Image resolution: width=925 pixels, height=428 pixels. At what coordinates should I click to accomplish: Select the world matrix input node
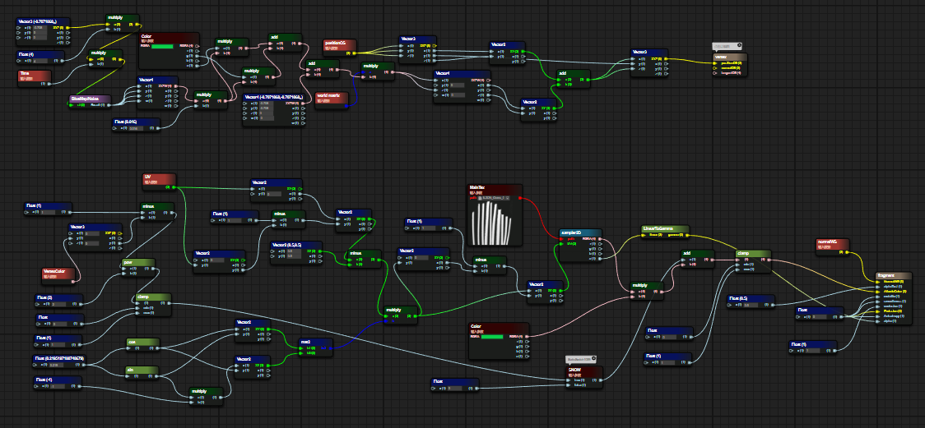coord(332,96)
